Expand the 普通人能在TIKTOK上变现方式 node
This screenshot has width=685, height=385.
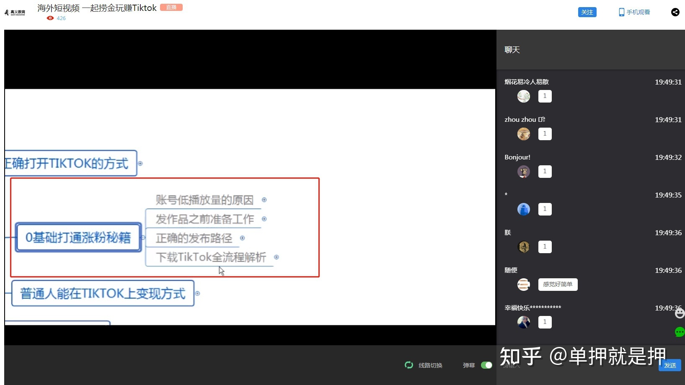pos(198,293)
